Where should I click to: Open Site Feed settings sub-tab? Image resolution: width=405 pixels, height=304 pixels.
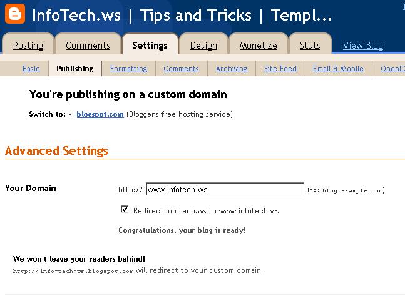pos(280,69)
